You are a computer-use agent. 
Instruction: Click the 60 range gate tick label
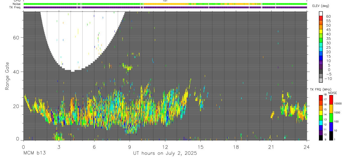tap(16, 38)
